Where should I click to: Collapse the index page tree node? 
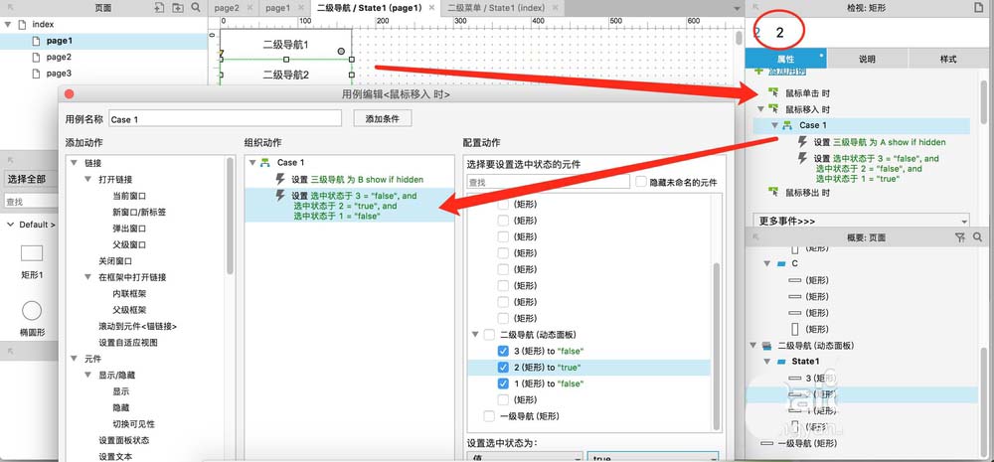8,24
